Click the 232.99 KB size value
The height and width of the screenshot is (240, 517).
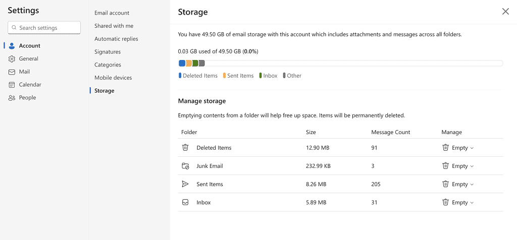tap(318, 166)
